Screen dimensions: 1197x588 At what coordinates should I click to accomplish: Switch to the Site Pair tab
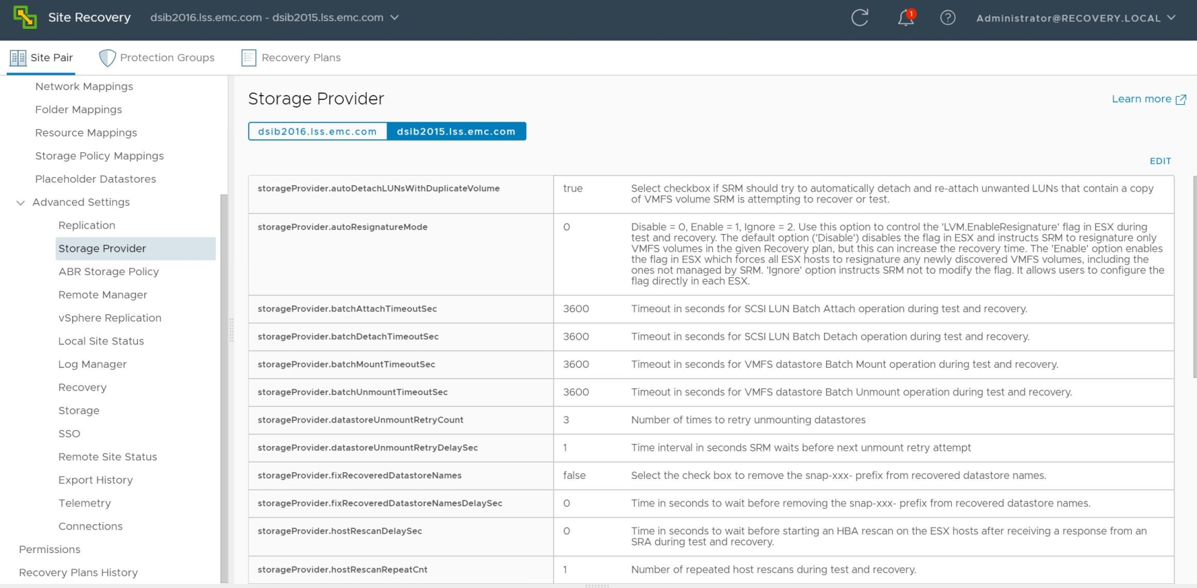coord(42,58)
